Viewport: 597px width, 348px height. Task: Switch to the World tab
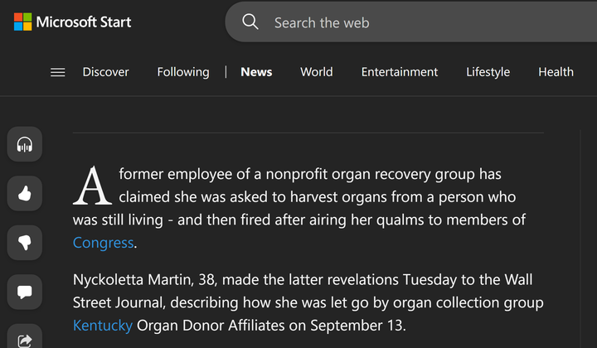click(316, 72)
